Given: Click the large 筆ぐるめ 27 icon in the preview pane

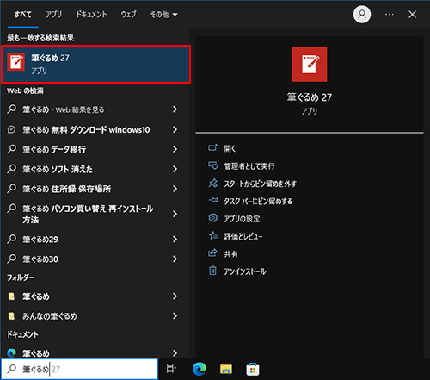Looking at the screenshot, I should [x=310, y=64].
